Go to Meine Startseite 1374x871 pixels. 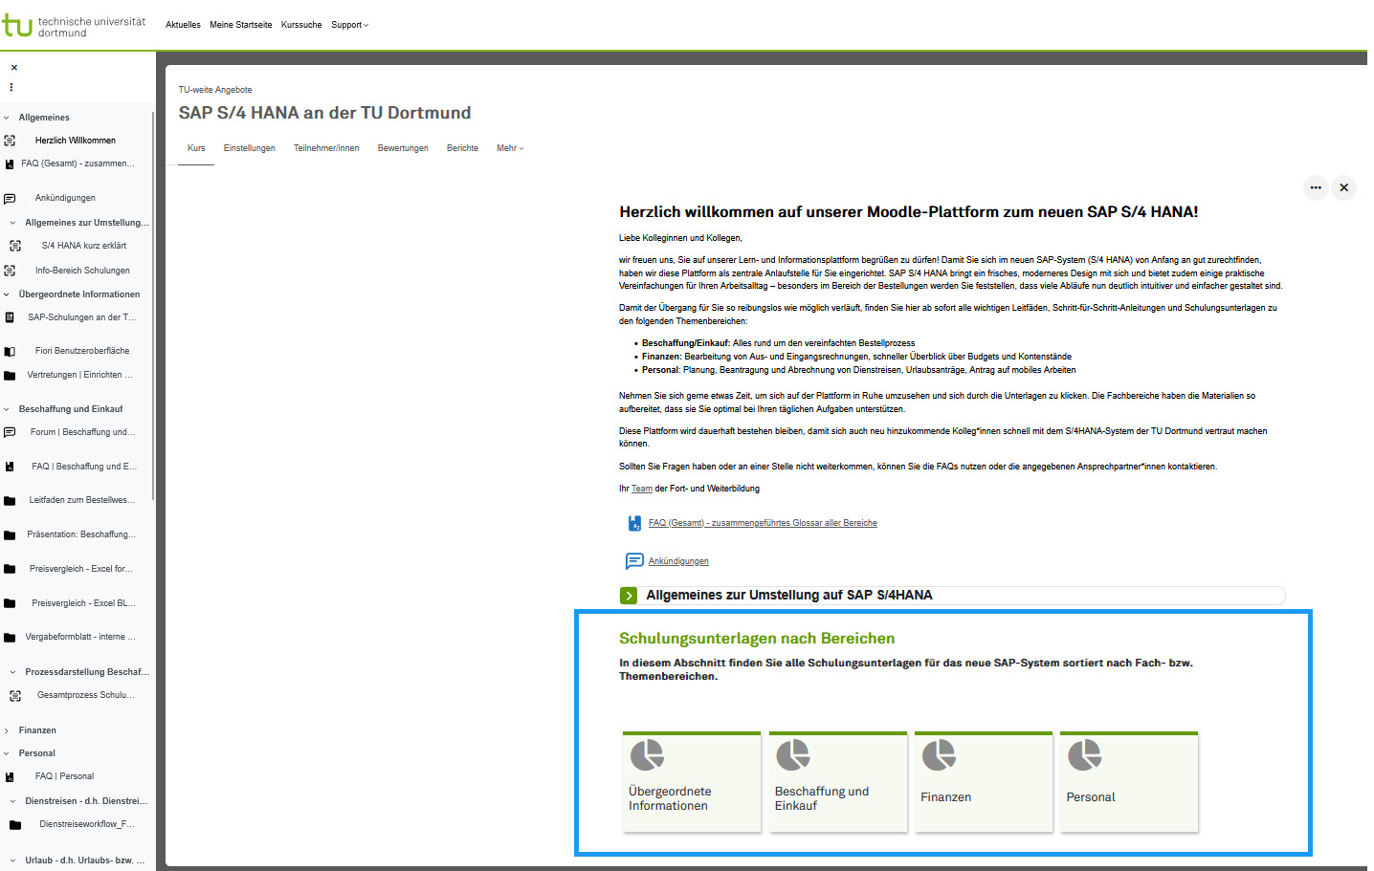(241, 25)
